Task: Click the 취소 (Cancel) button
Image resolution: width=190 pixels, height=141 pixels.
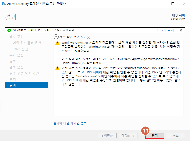Action: (176, 136)
